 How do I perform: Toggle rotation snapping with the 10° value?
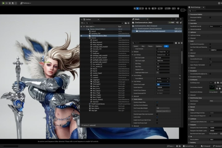pos(160,9)
